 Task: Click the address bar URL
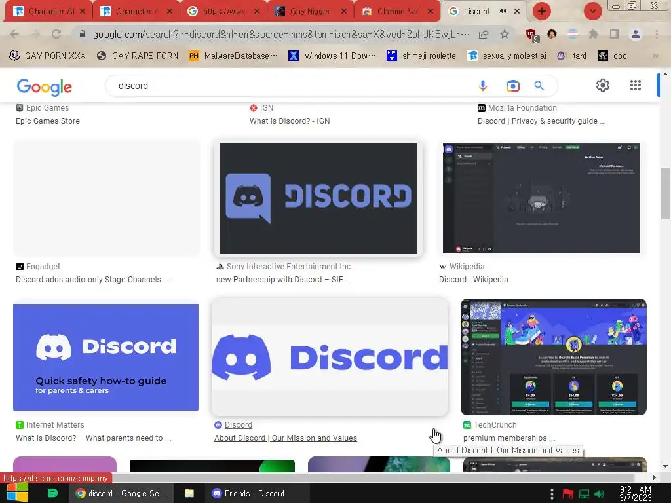(x=280, y=34)
